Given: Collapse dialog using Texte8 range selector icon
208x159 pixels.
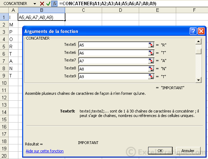Looking at the screenshot, I should [151, 69].
